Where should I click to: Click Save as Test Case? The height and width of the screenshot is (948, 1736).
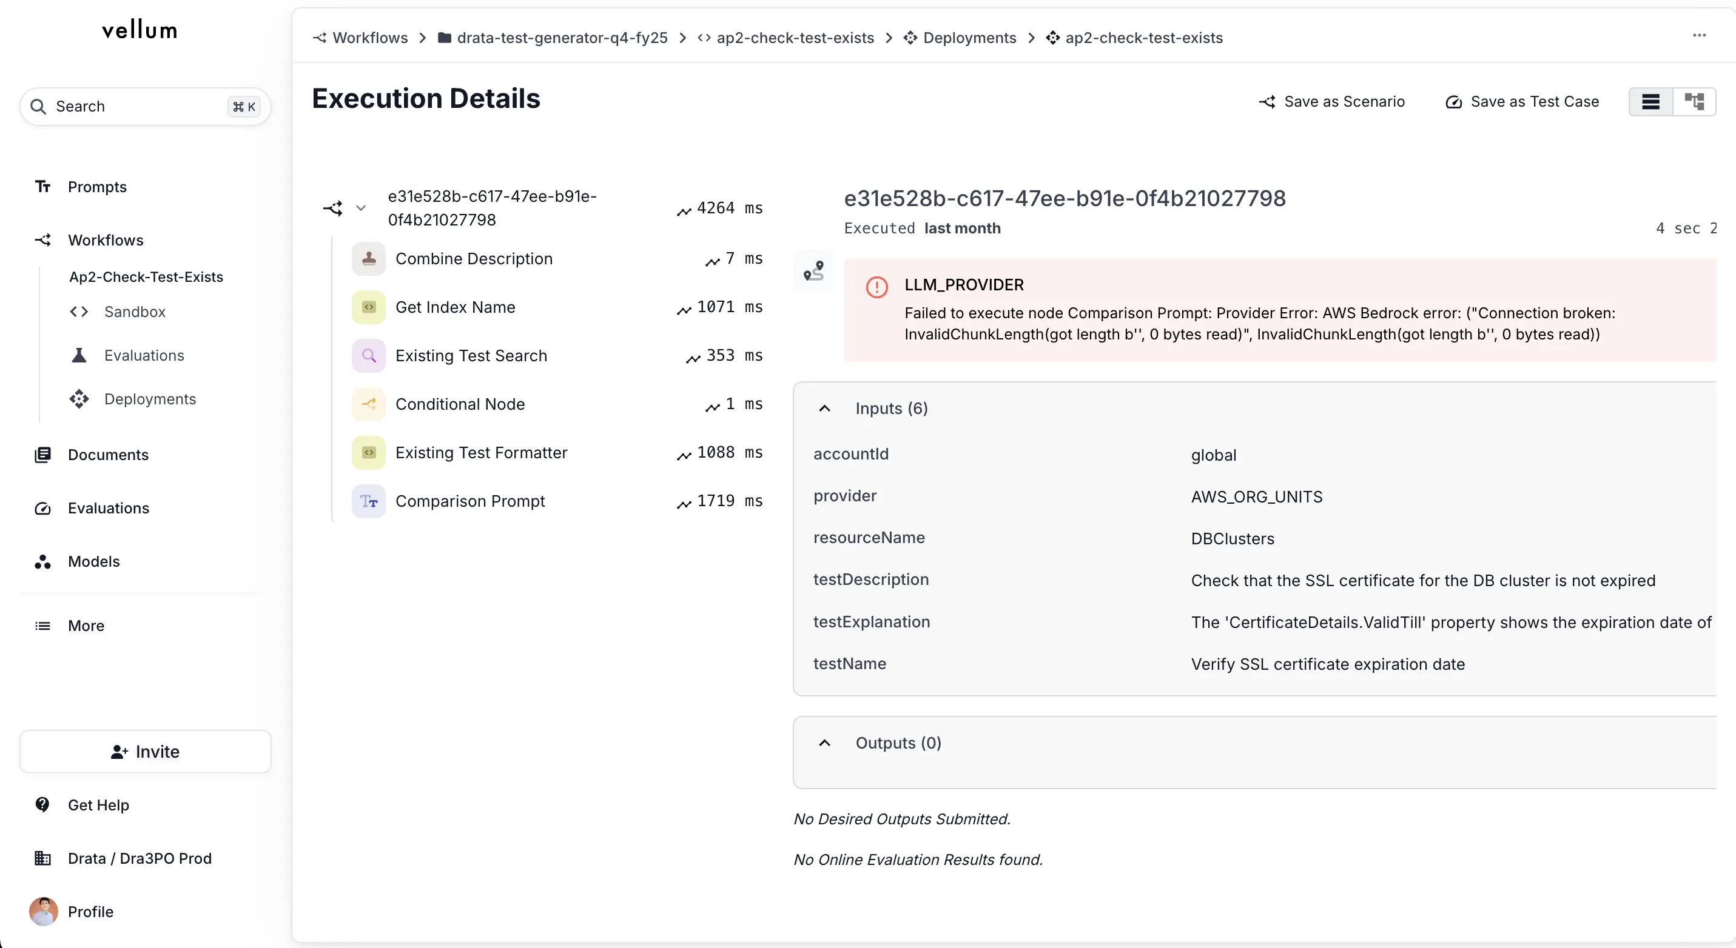(1522, 102)
